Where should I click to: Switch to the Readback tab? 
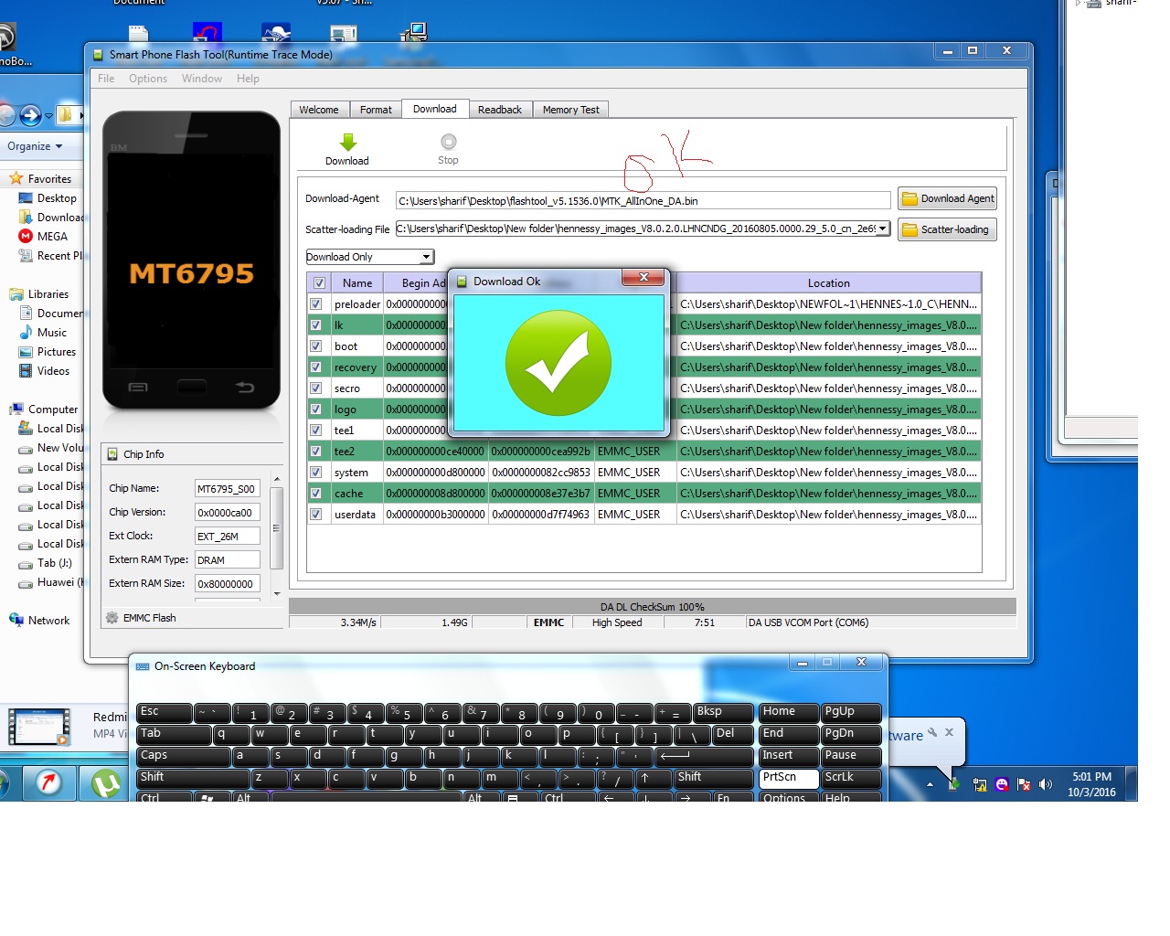coord(500,110)
